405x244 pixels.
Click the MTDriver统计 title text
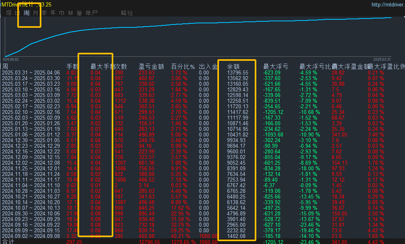point(18,4)
